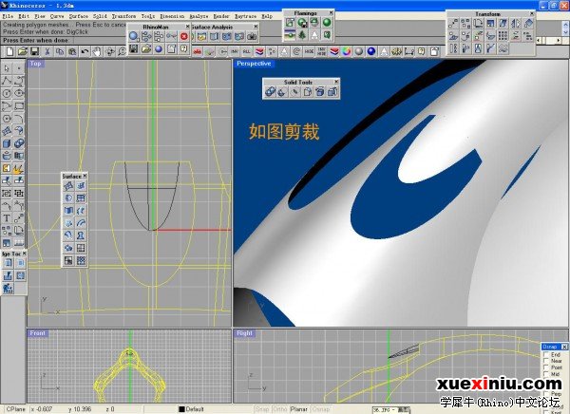The height and width of the screenshot is (414, 570).
Task: Enable the Near object snap checkbox
Action: (546, 361)
